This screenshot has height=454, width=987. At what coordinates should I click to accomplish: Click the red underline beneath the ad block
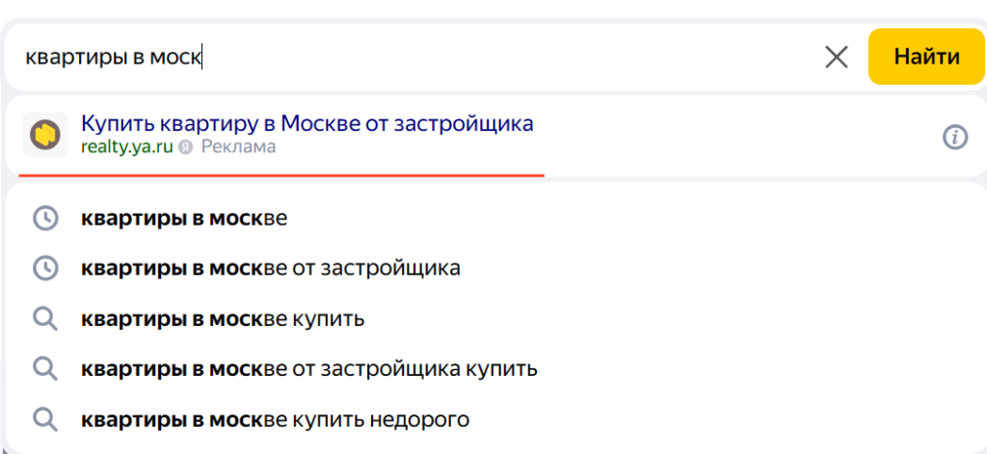pyautogui.click(x=281, y=175)
